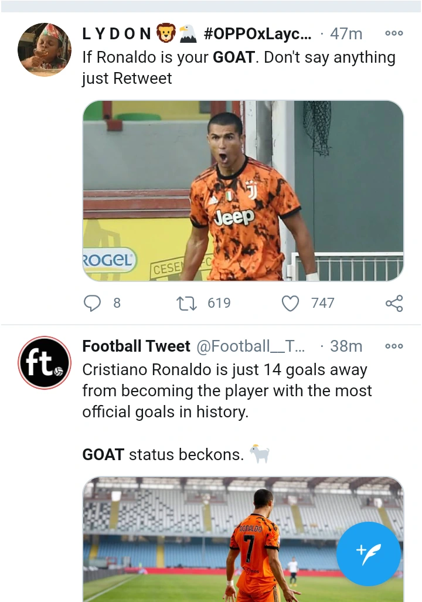The width and height of the screenshot is (422, 602).
Task: Open more options for LYDON's tweet
Action: [394, 33]
